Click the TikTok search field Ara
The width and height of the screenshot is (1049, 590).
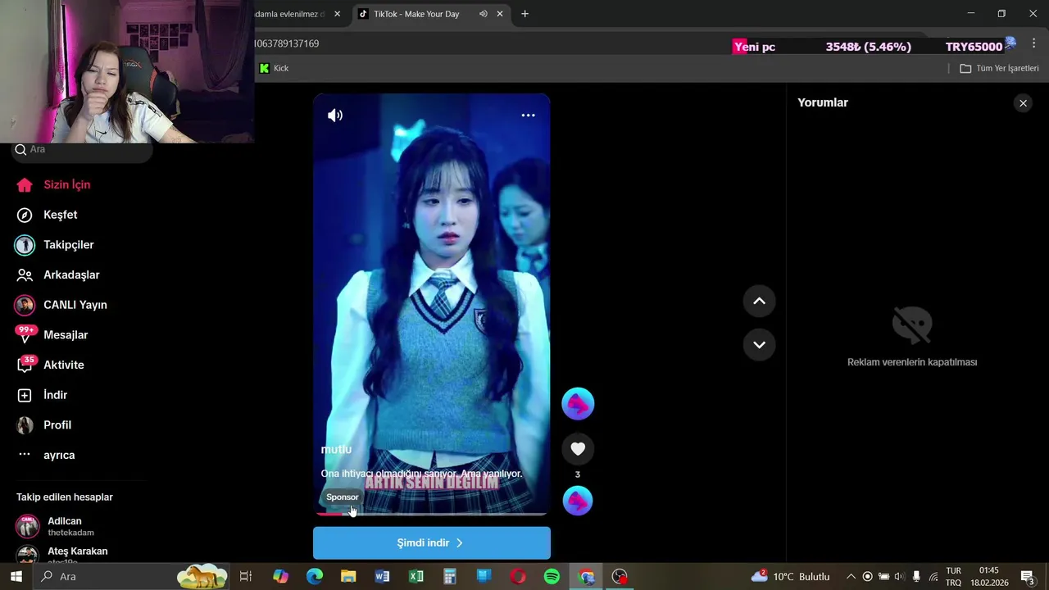(82, 150)
